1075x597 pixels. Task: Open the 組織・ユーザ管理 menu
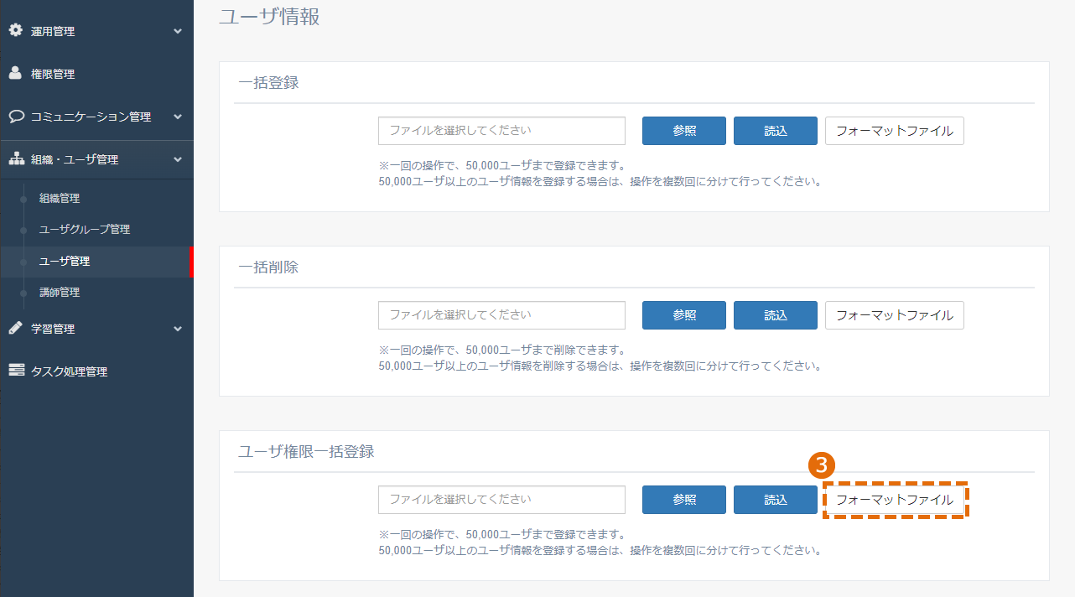(x=96, y=159)
